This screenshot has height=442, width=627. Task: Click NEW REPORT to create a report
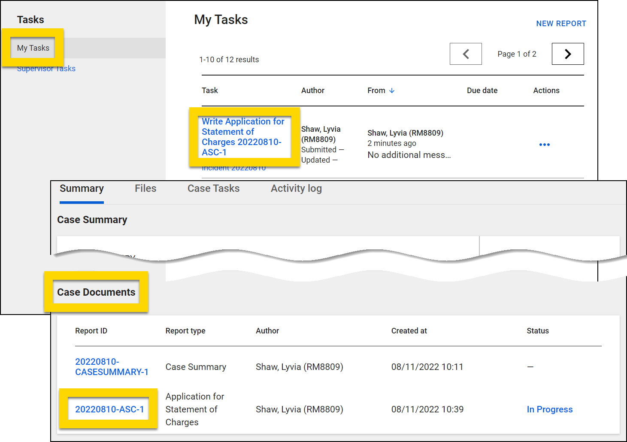(561, 24)
